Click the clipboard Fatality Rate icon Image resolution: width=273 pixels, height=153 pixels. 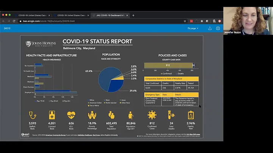point(191,115)
